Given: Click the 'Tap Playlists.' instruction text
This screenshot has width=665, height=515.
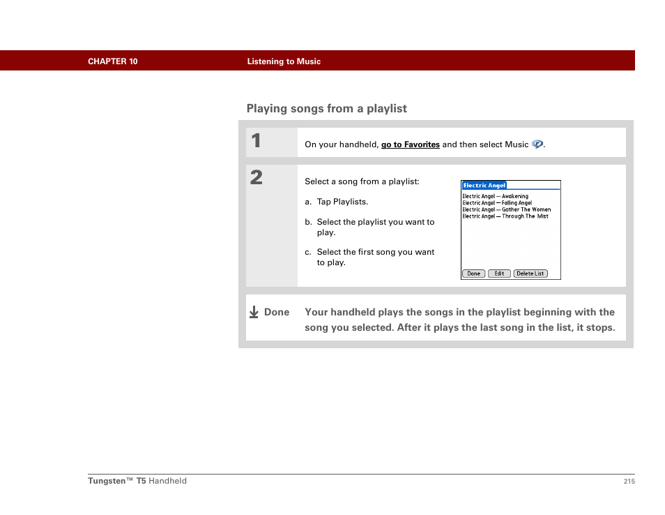Looking at the screenshot, I should coord(342,202).
